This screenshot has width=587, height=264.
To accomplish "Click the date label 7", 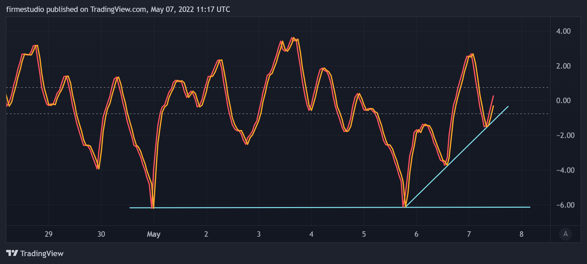I will (469, 234).
